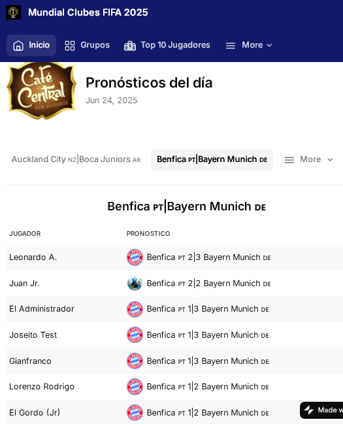Open the chevron next to match tabs More
This screenshot has height=424, width=343.
(x=330, y=160)
